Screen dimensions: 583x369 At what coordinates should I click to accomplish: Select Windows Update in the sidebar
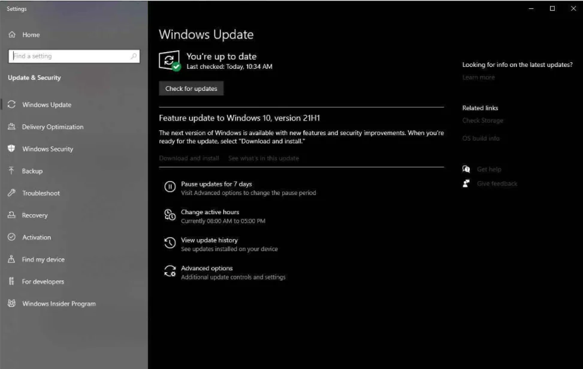(x=47, y=105)
